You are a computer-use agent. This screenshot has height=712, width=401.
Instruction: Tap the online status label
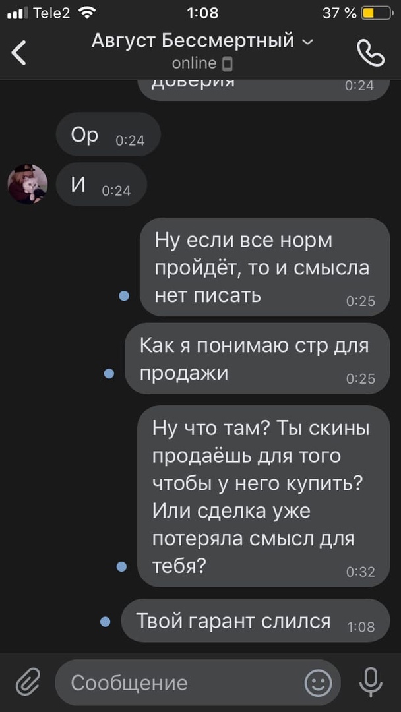point(194,63)
